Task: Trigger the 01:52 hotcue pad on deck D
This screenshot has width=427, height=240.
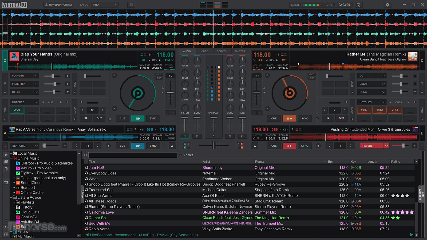Action: point(379,110)
